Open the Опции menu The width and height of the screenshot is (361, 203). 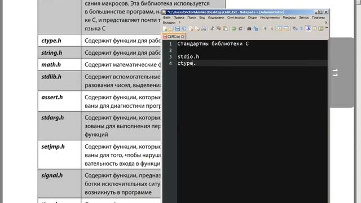(x=252, y=17)
